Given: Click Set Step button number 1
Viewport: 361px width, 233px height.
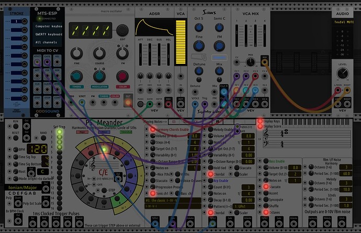Looking at the screenshot, I should pyautogui.click(x=60, y=132).
